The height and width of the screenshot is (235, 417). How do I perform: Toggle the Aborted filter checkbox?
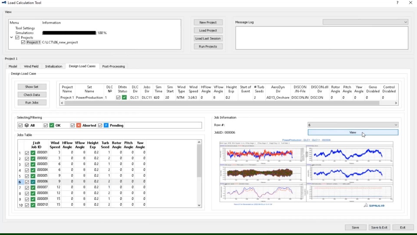(73, 125)
